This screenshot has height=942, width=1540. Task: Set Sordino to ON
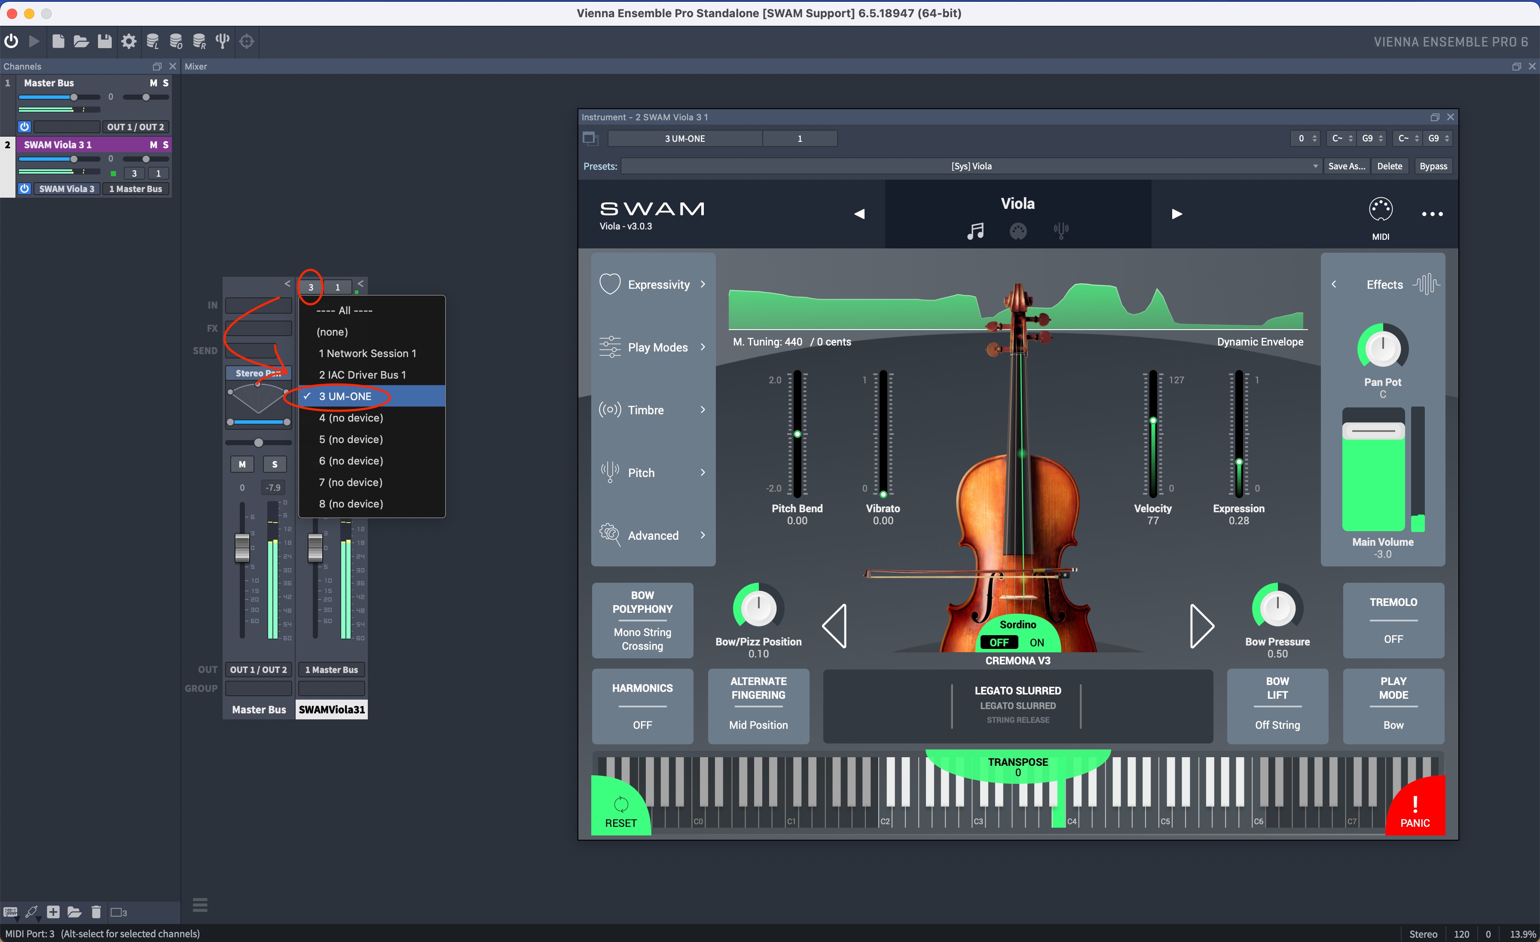(1037, 642)
